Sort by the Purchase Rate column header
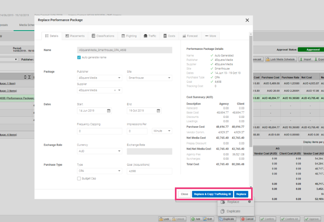The image size is (324, 222). click(290, 78)
